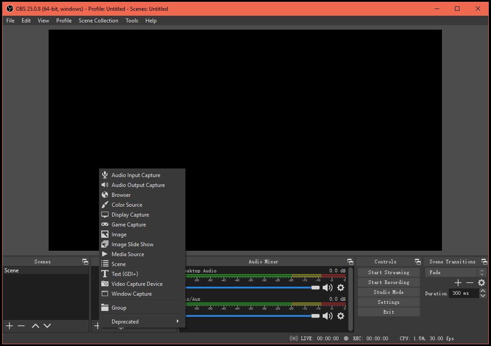Click the Duration 300 ms field
The height and width of the screenshot is (346, 491).
pyautogui.click(x=464, y=293)
